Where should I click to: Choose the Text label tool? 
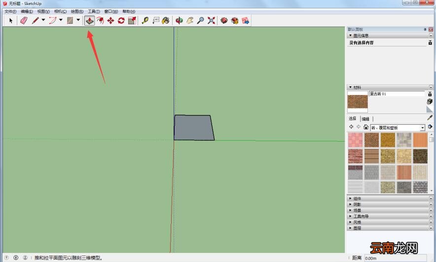[x=156, y=21]
